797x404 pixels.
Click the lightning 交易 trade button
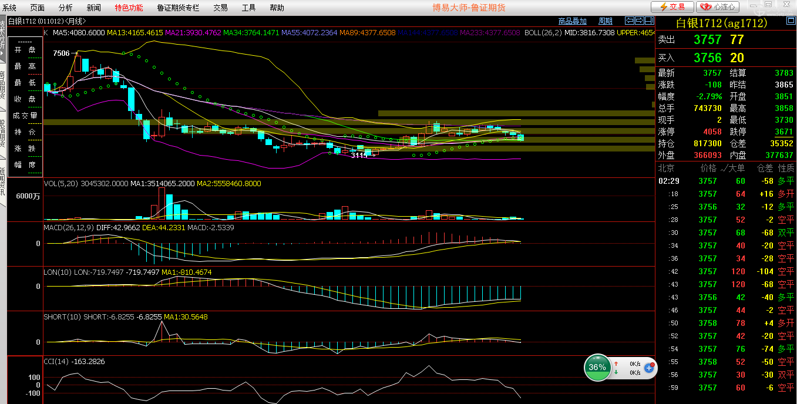click(672, 7)
